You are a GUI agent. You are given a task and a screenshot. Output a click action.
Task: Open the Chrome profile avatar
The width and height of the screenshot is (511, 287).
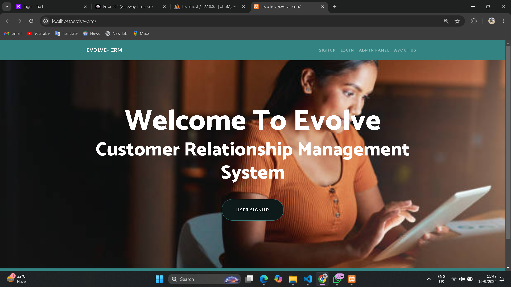pos(492,21)
